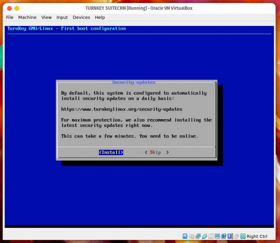Click the virtualization features 'V' status icon
The width and height of the screenshot is (280, 243).
point(230,236)
